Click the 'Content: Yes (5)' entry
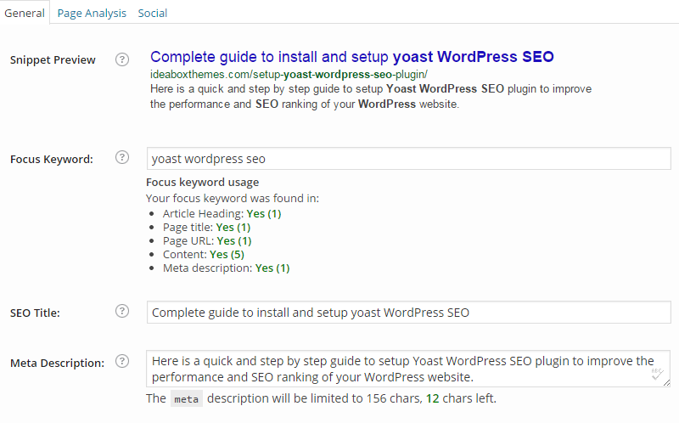 [204, 255]
